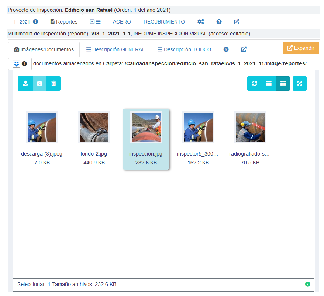The width and height of the screenshot is (324, 296).
Task: Click the gears settings icon in top tabs
Action: click(x=201, y=22)
